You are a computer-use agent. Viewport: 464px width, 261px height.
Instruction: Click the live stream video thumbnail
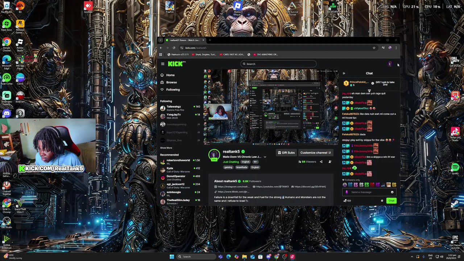pos(271,107)
